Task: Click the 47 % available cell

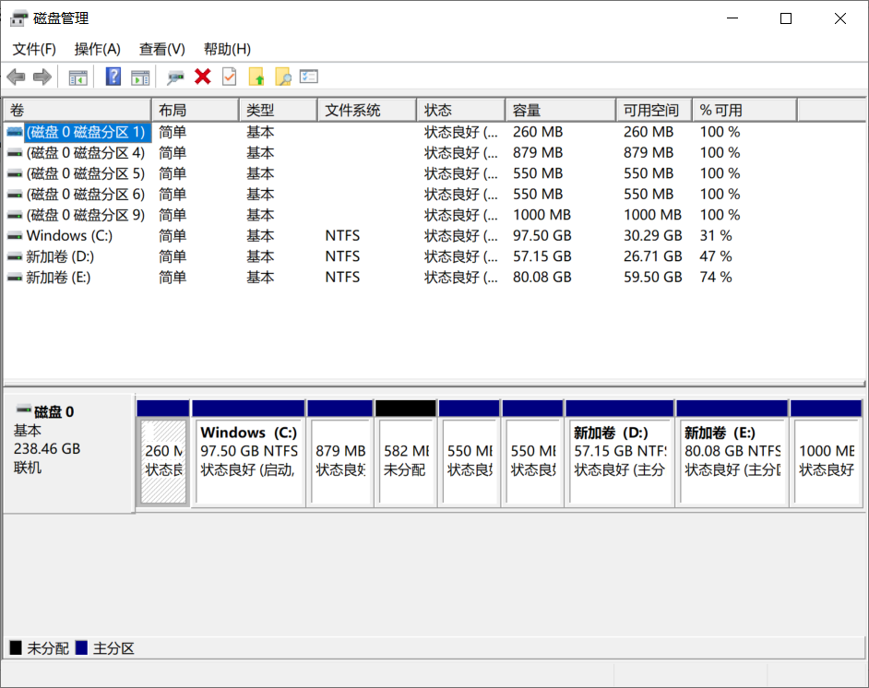Action: pyautogui.click(x=716, y=257)
